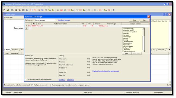
Task: Select Accountancy fees in the list
Action: [128, 29]
